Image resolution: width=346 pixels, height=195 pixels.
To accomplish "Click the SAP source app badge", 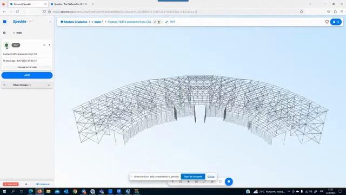I will tap(16, 45).
